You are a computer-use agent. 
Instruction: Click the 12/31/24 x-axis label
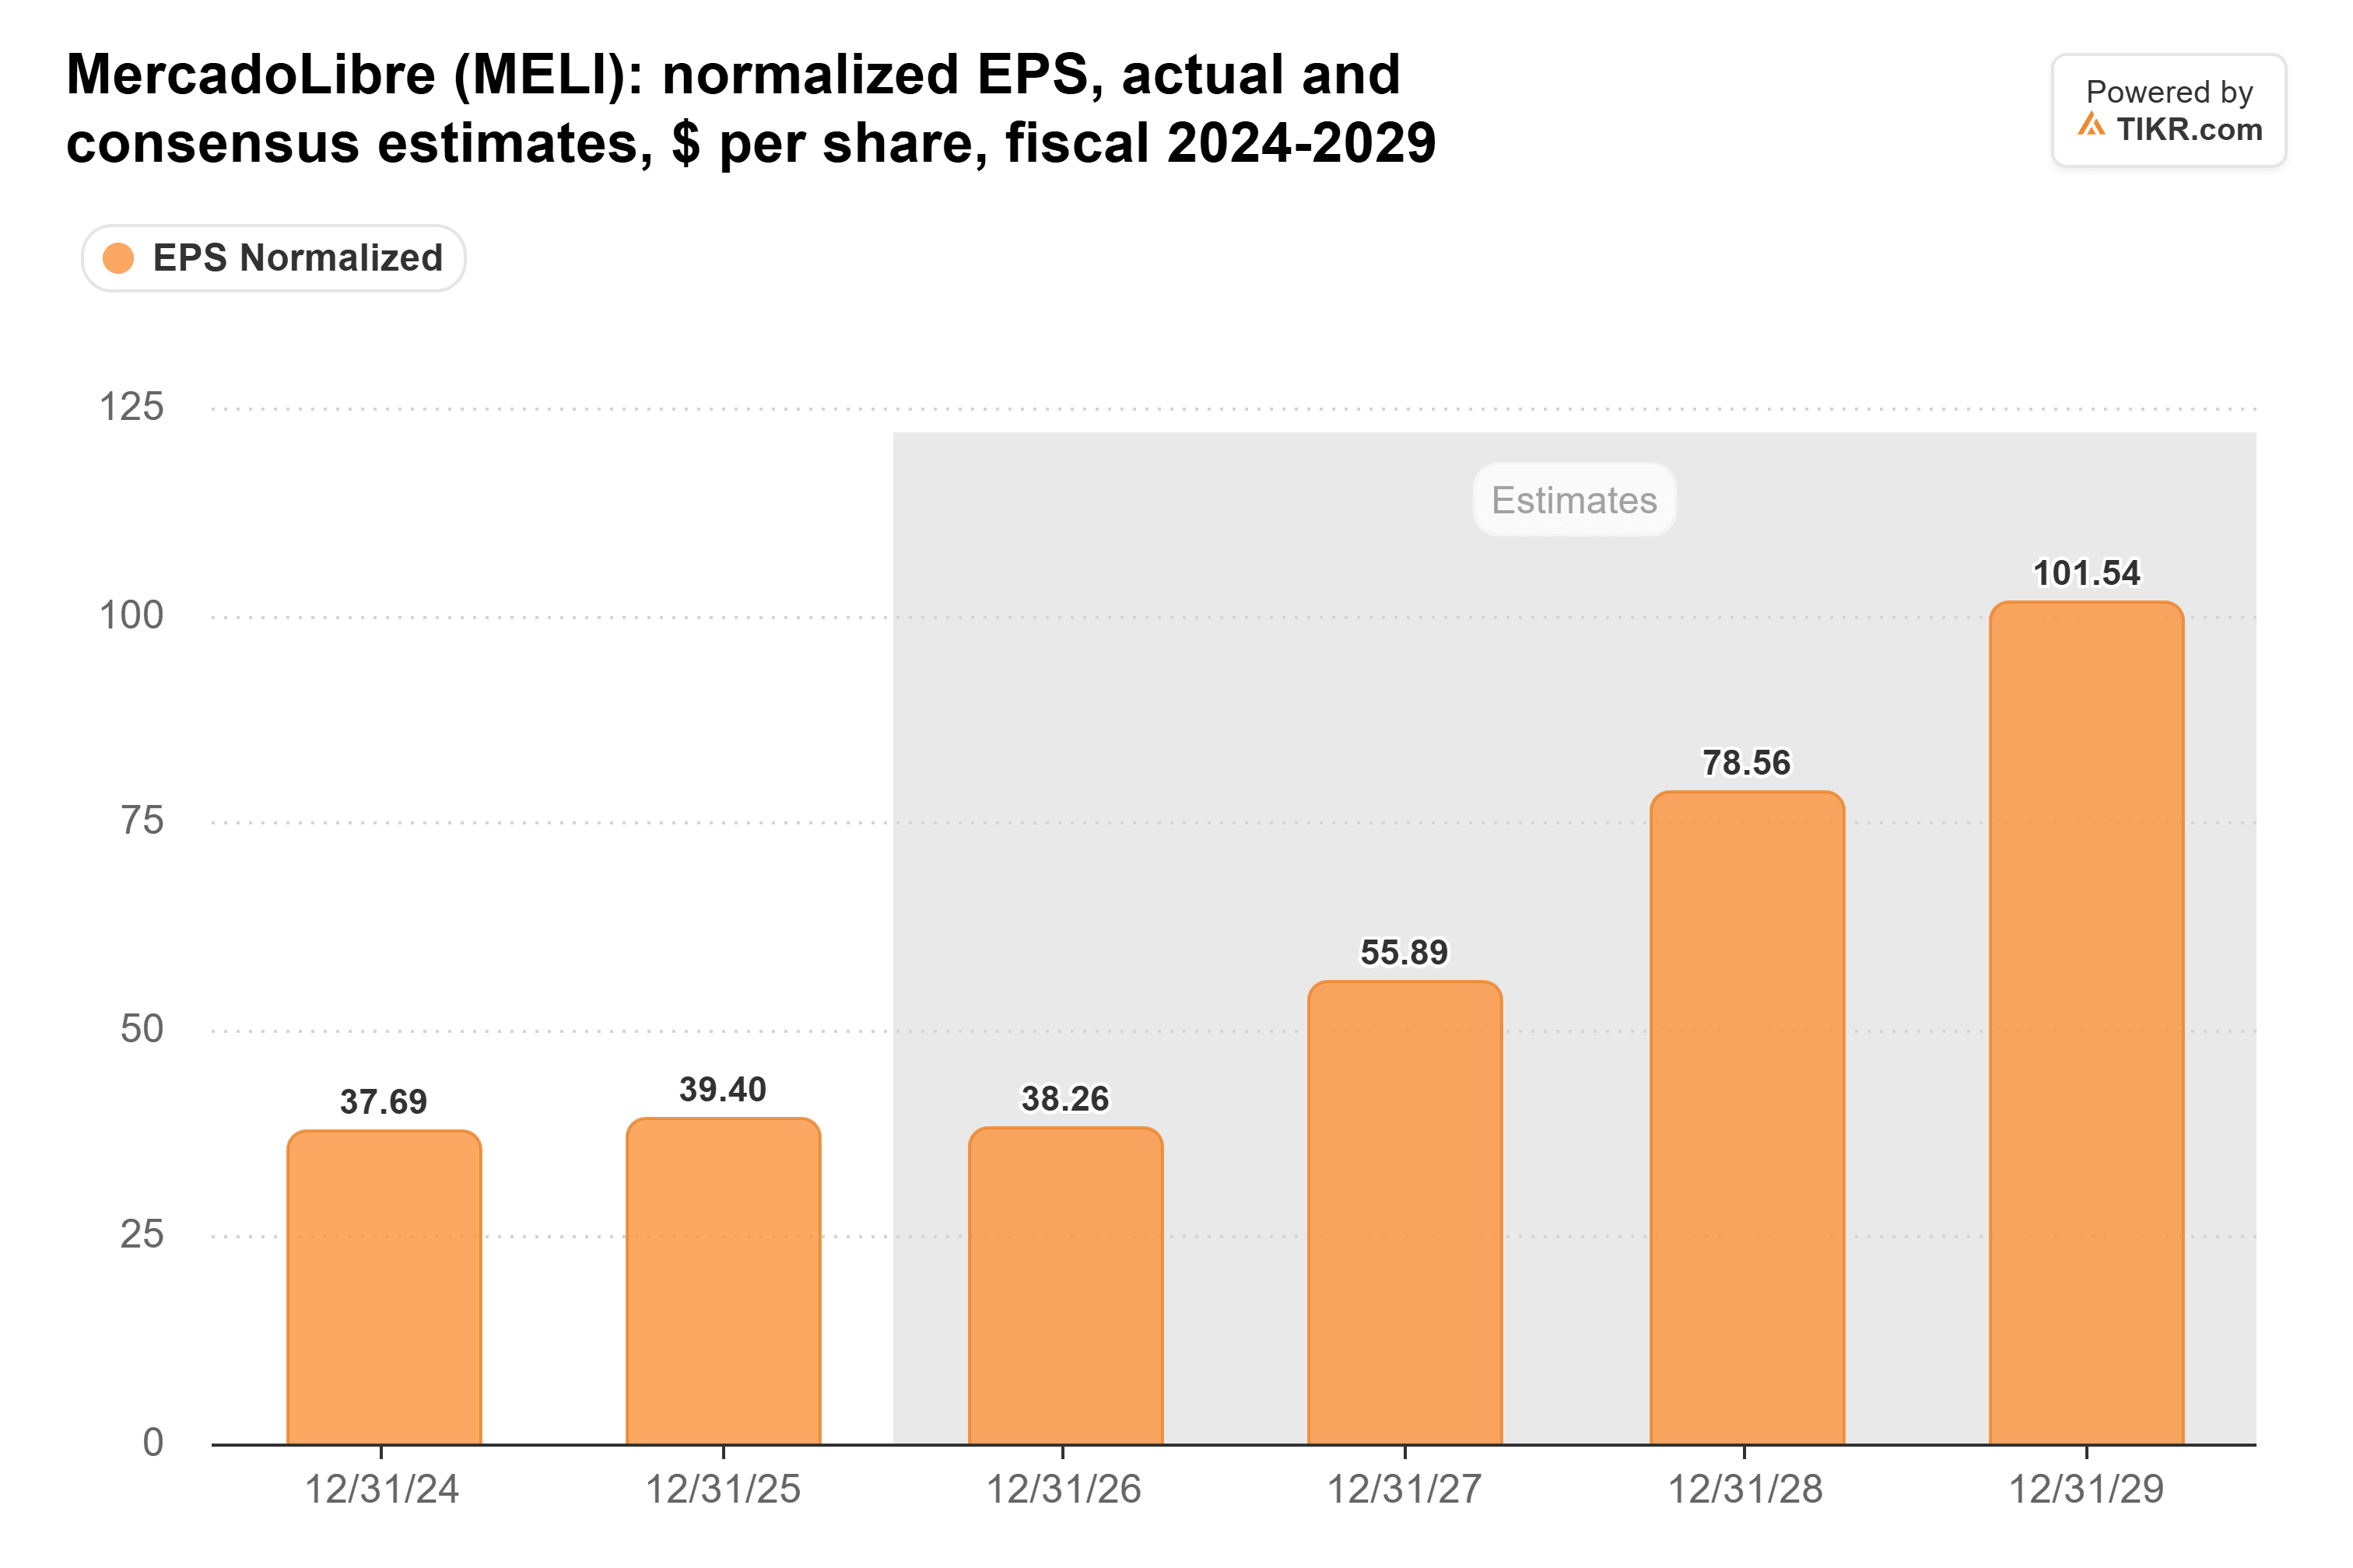(x=381, y=1489)
